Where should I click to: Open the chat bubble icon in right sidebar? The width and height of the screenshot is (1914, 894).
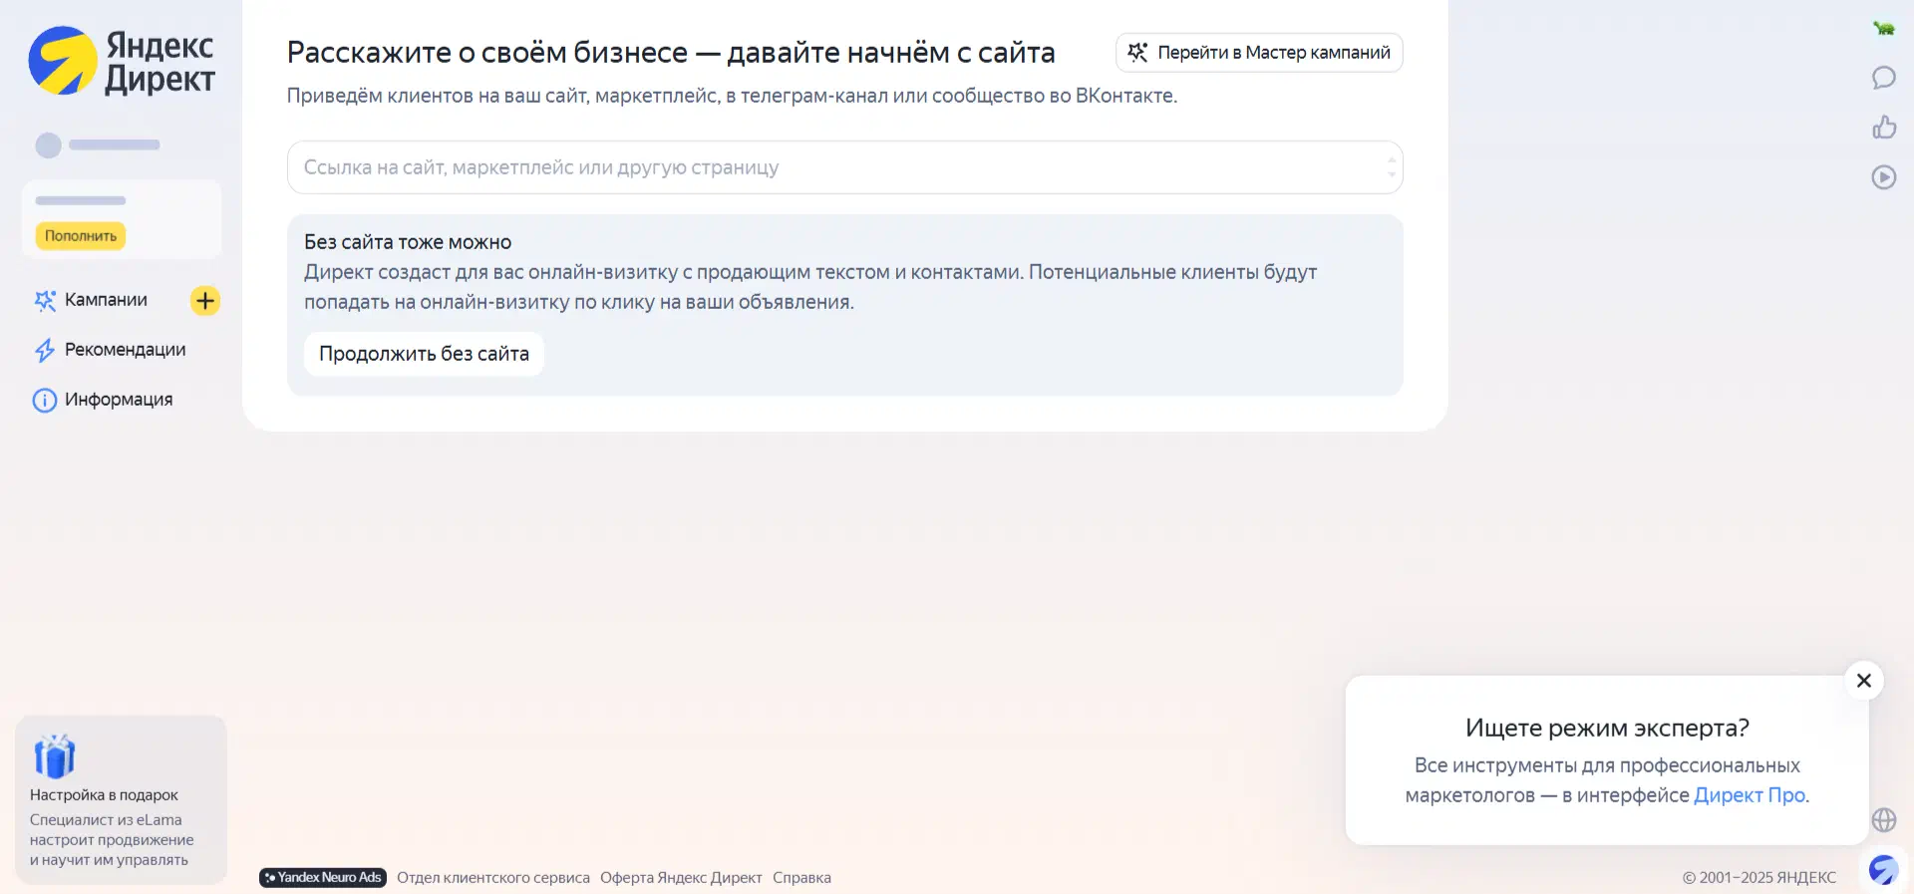point(1883,78)
